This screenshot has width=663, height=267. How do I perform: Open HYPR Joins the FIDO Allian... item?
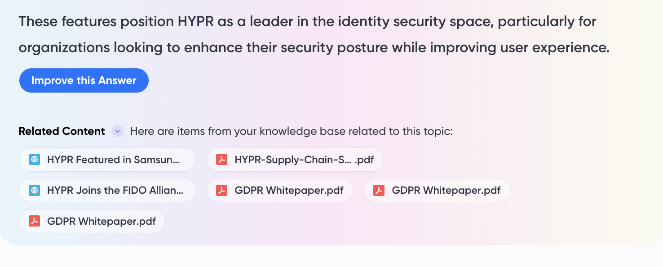107,190
